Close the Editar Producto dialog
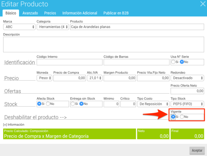 pyautogui.click(x=203, y=4)
